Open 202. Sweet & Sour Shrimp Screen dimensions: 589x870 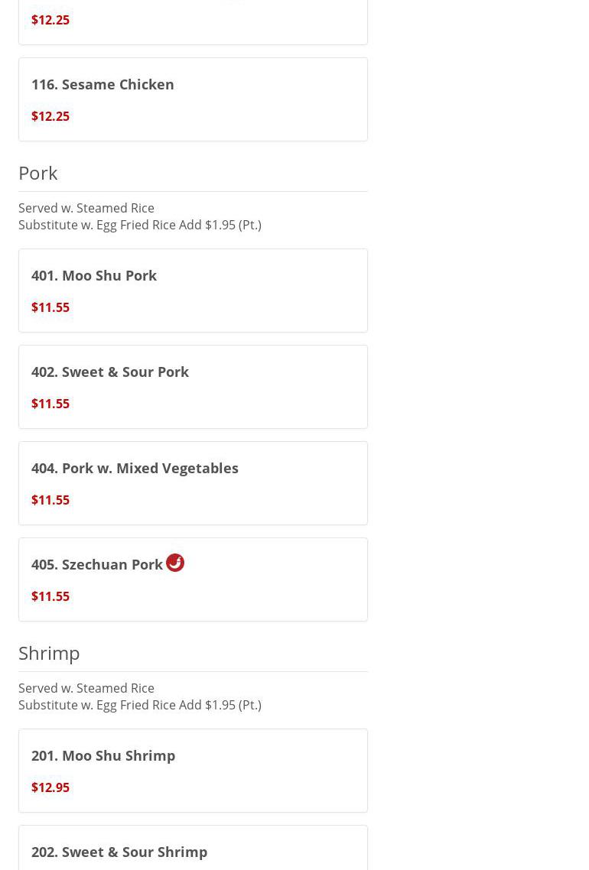119,852
